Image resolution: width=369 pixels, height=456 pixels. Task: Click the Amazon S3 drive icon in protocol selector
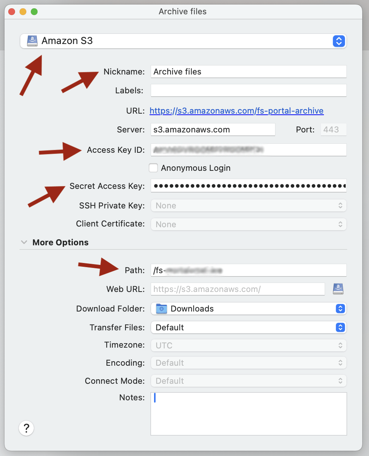click(x=33, y=41)
